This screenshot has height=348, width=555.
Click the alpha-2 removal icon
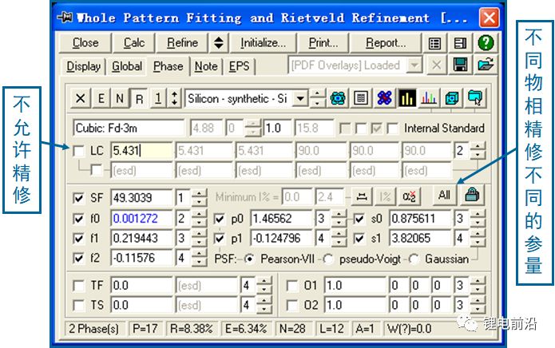click(x=409, y=196)
